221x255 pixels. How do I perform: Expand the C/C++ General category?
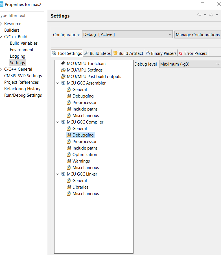click(x=1, y=69)
